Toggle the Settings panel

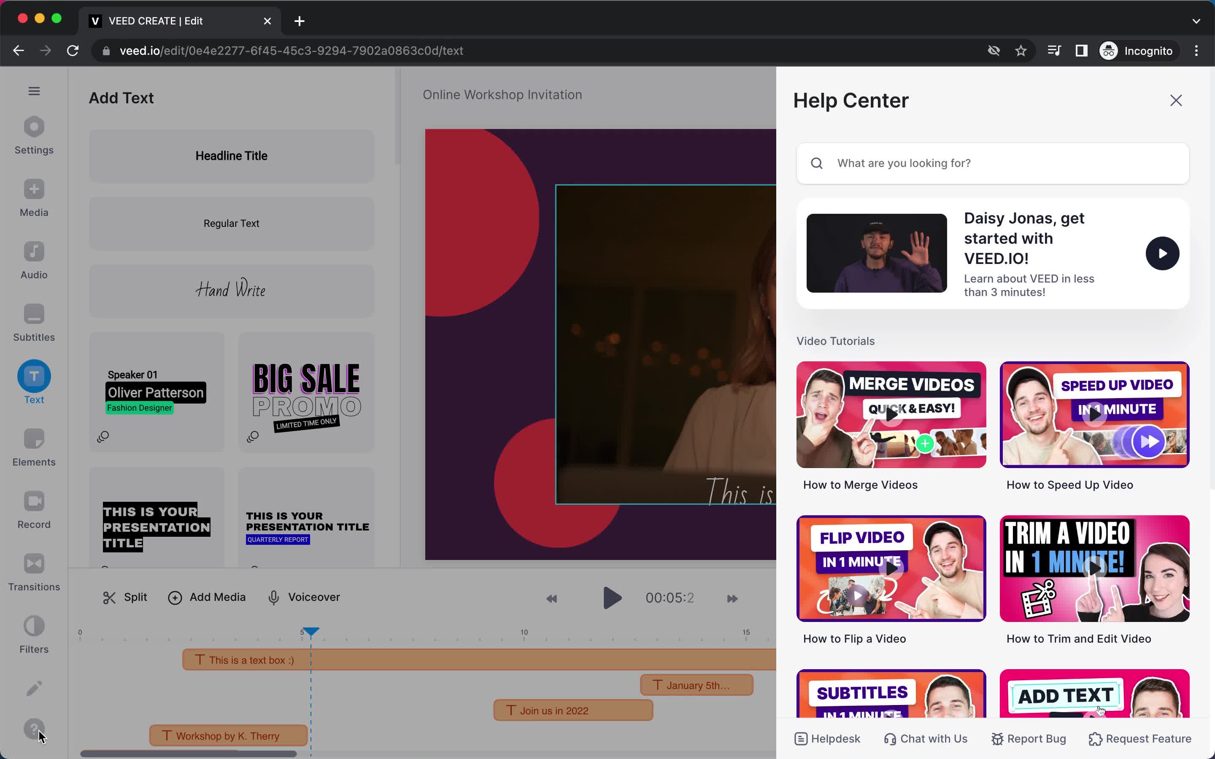coord(34,135)
